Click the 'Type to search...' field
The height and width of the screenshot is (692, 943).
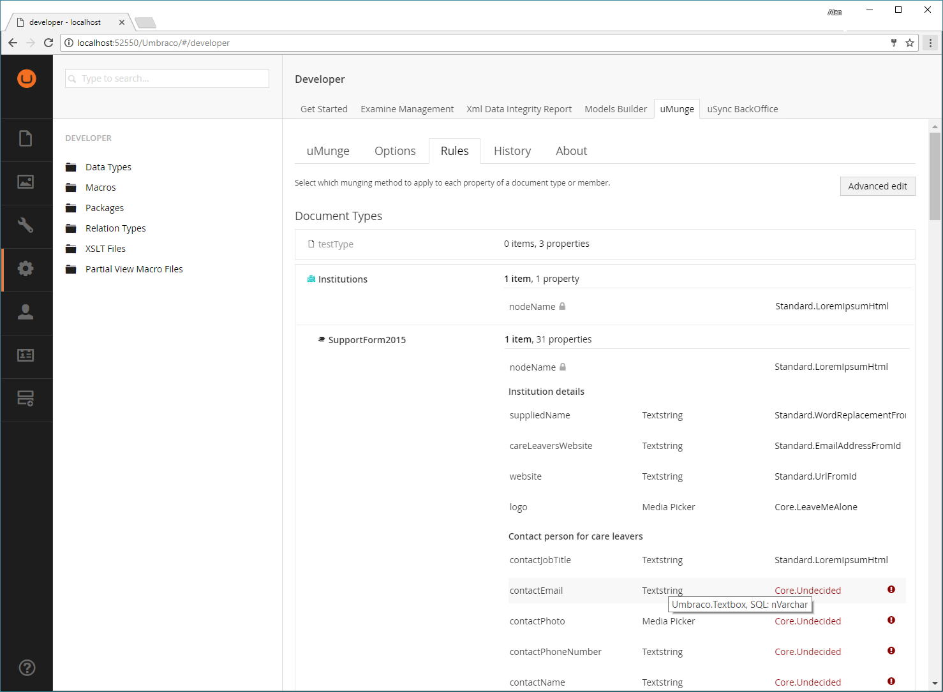point(167,78)
